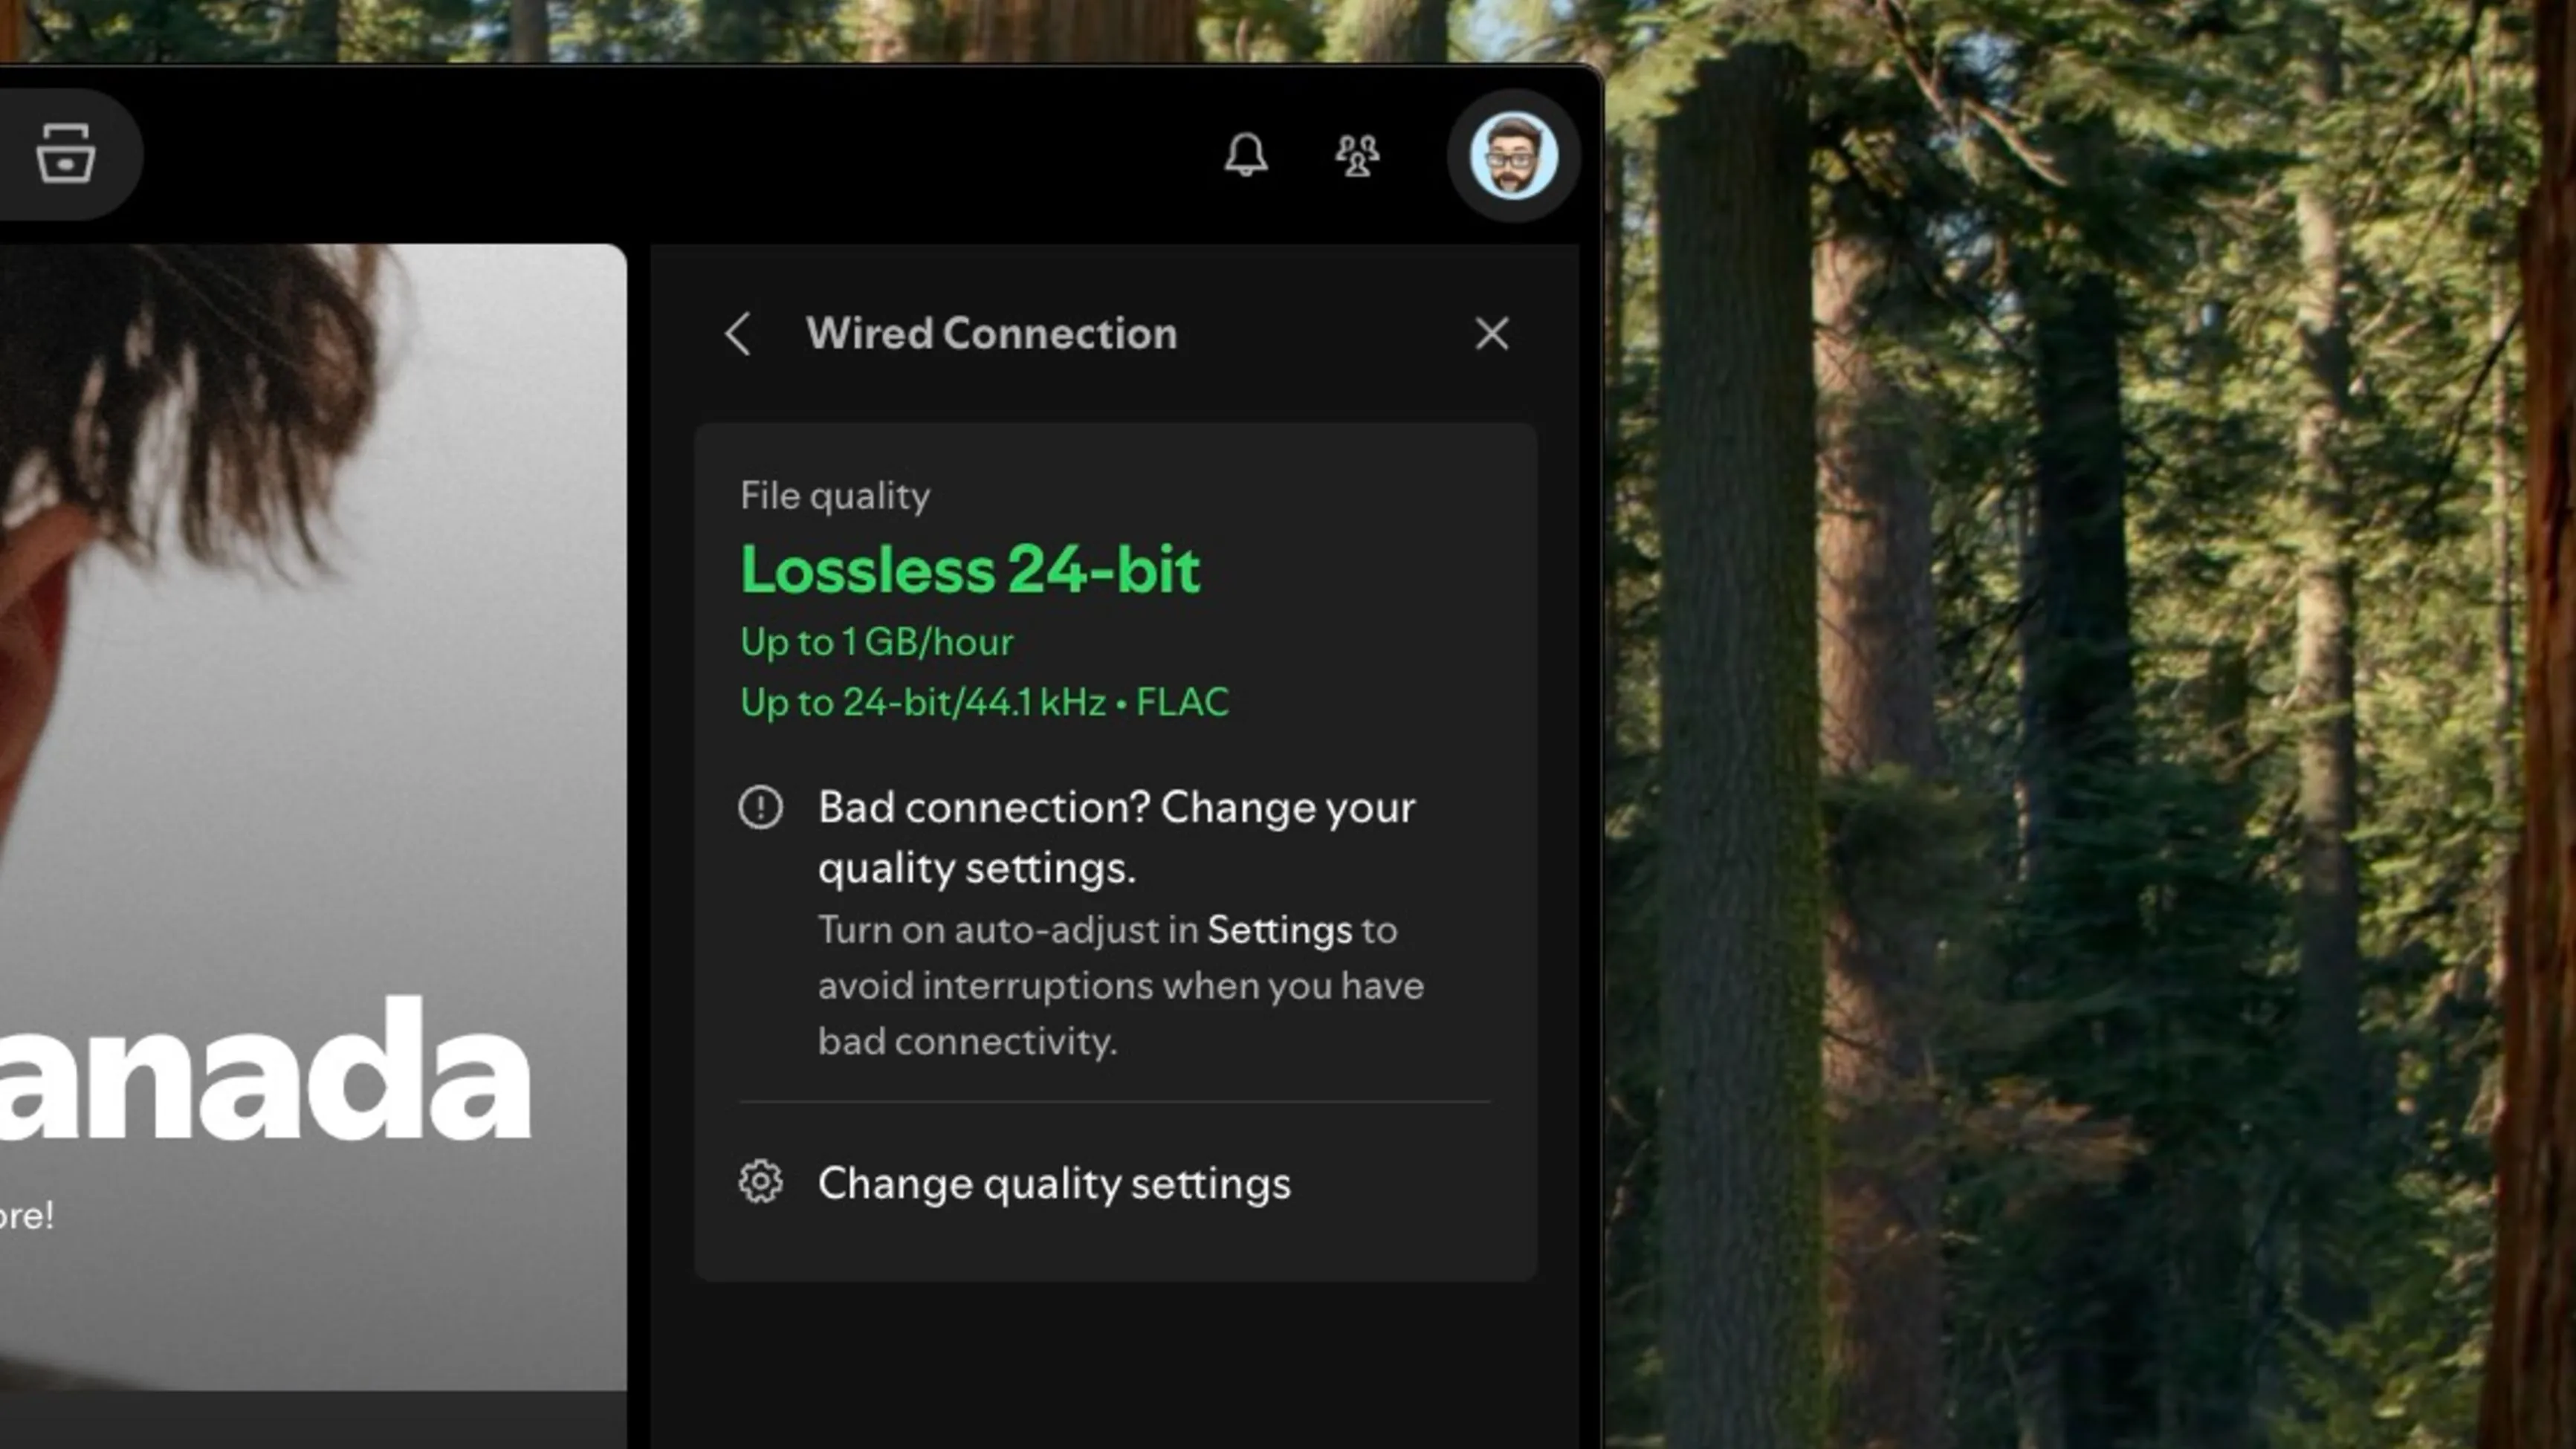2576x1449 pixels.
Task: Click the 'Up to 1 GB/hour' detail text
Action: [876, 641]
